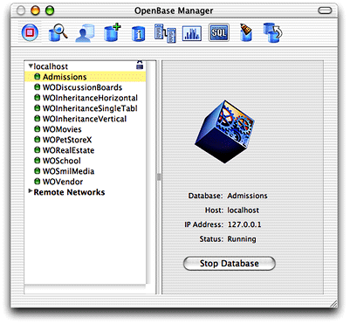Open the database search magnifier tool

pyautogui.click(x=58, y=32)
